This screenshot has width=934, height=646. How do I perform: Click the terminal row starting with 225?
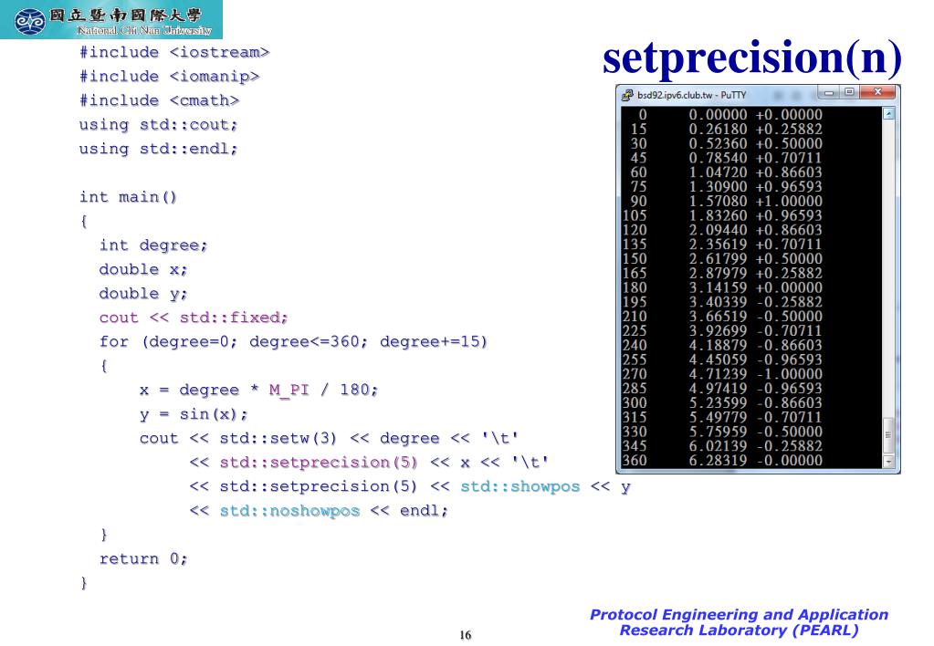coord(722,330)
